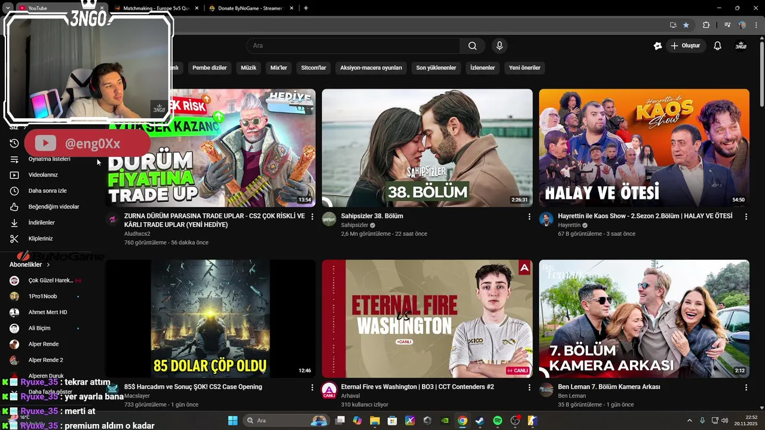Open options for Hayrettin ile Kaos Show video
Screen dimensions: 765x430
(x=746, y=217)
